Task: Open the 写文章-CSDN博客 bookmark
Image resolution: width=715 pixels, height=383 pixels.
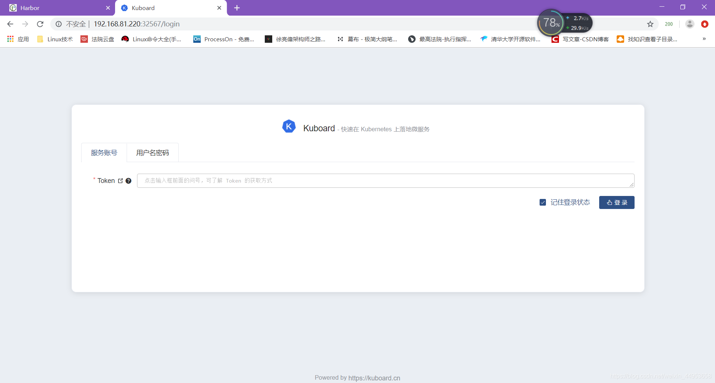Action: pos(580,39)
